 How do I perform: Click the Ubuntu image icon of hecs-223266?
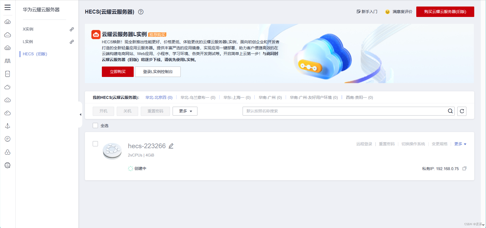click(112, 151)
